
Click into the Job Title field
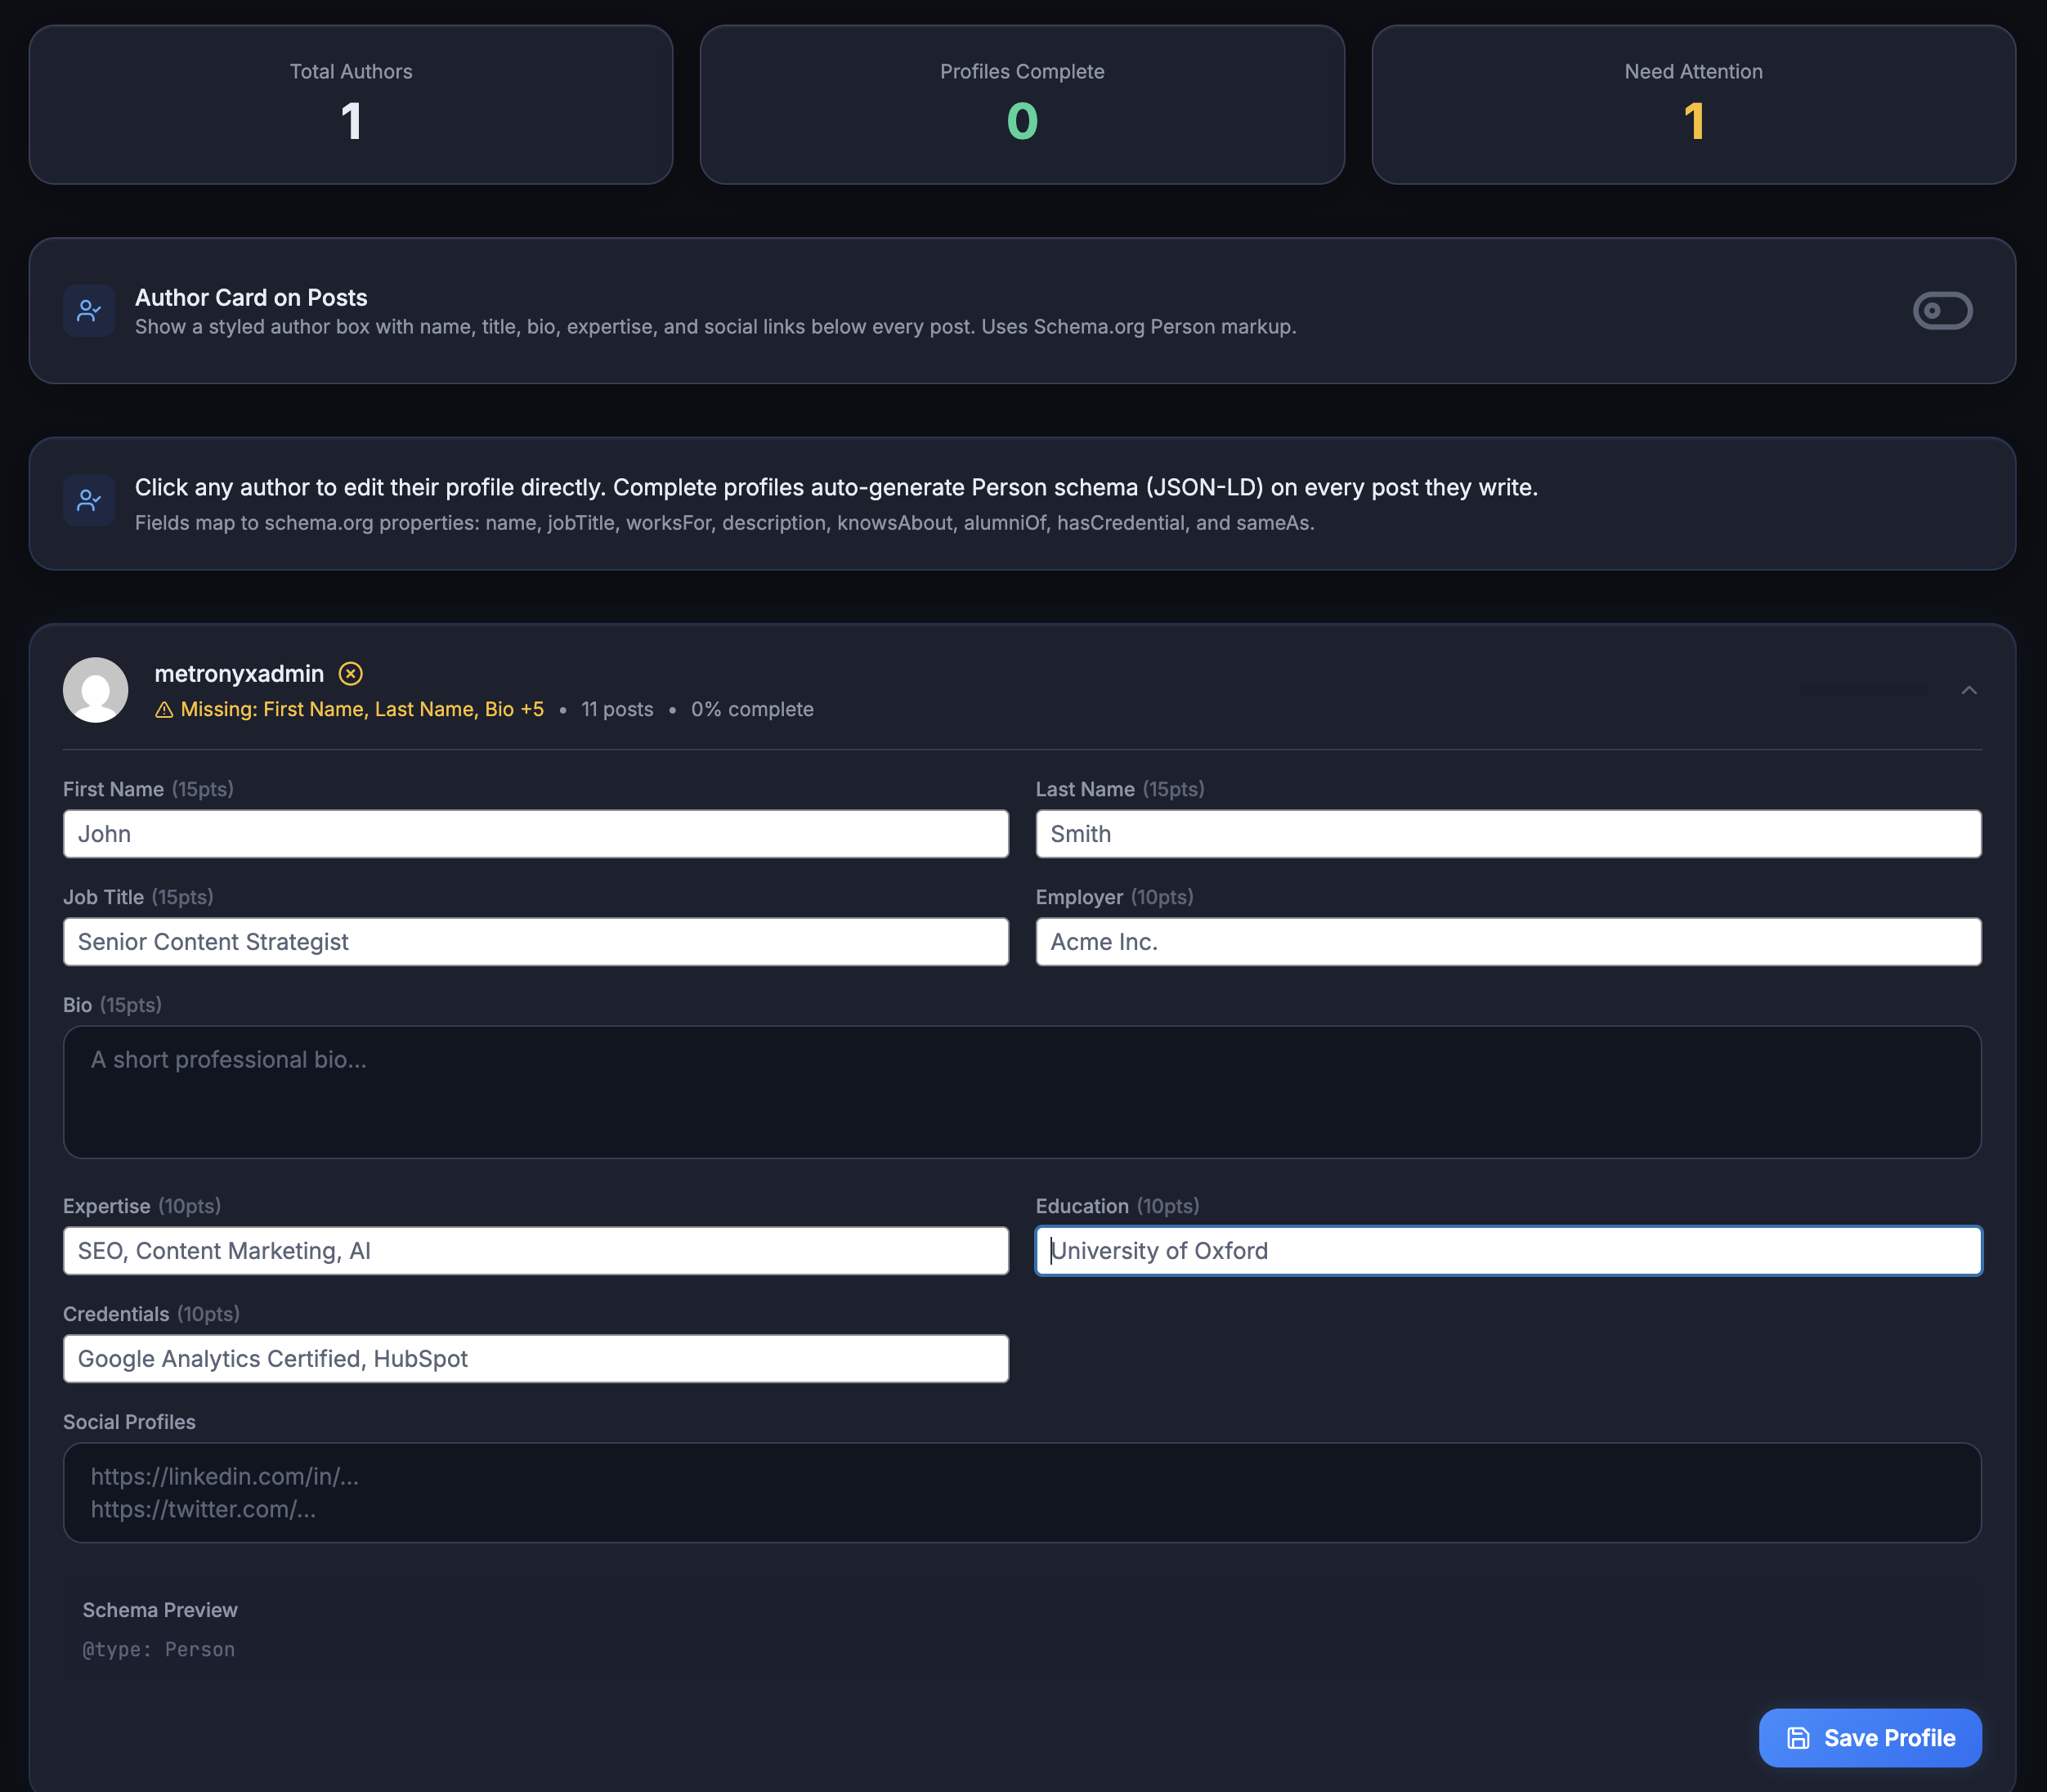535,942
